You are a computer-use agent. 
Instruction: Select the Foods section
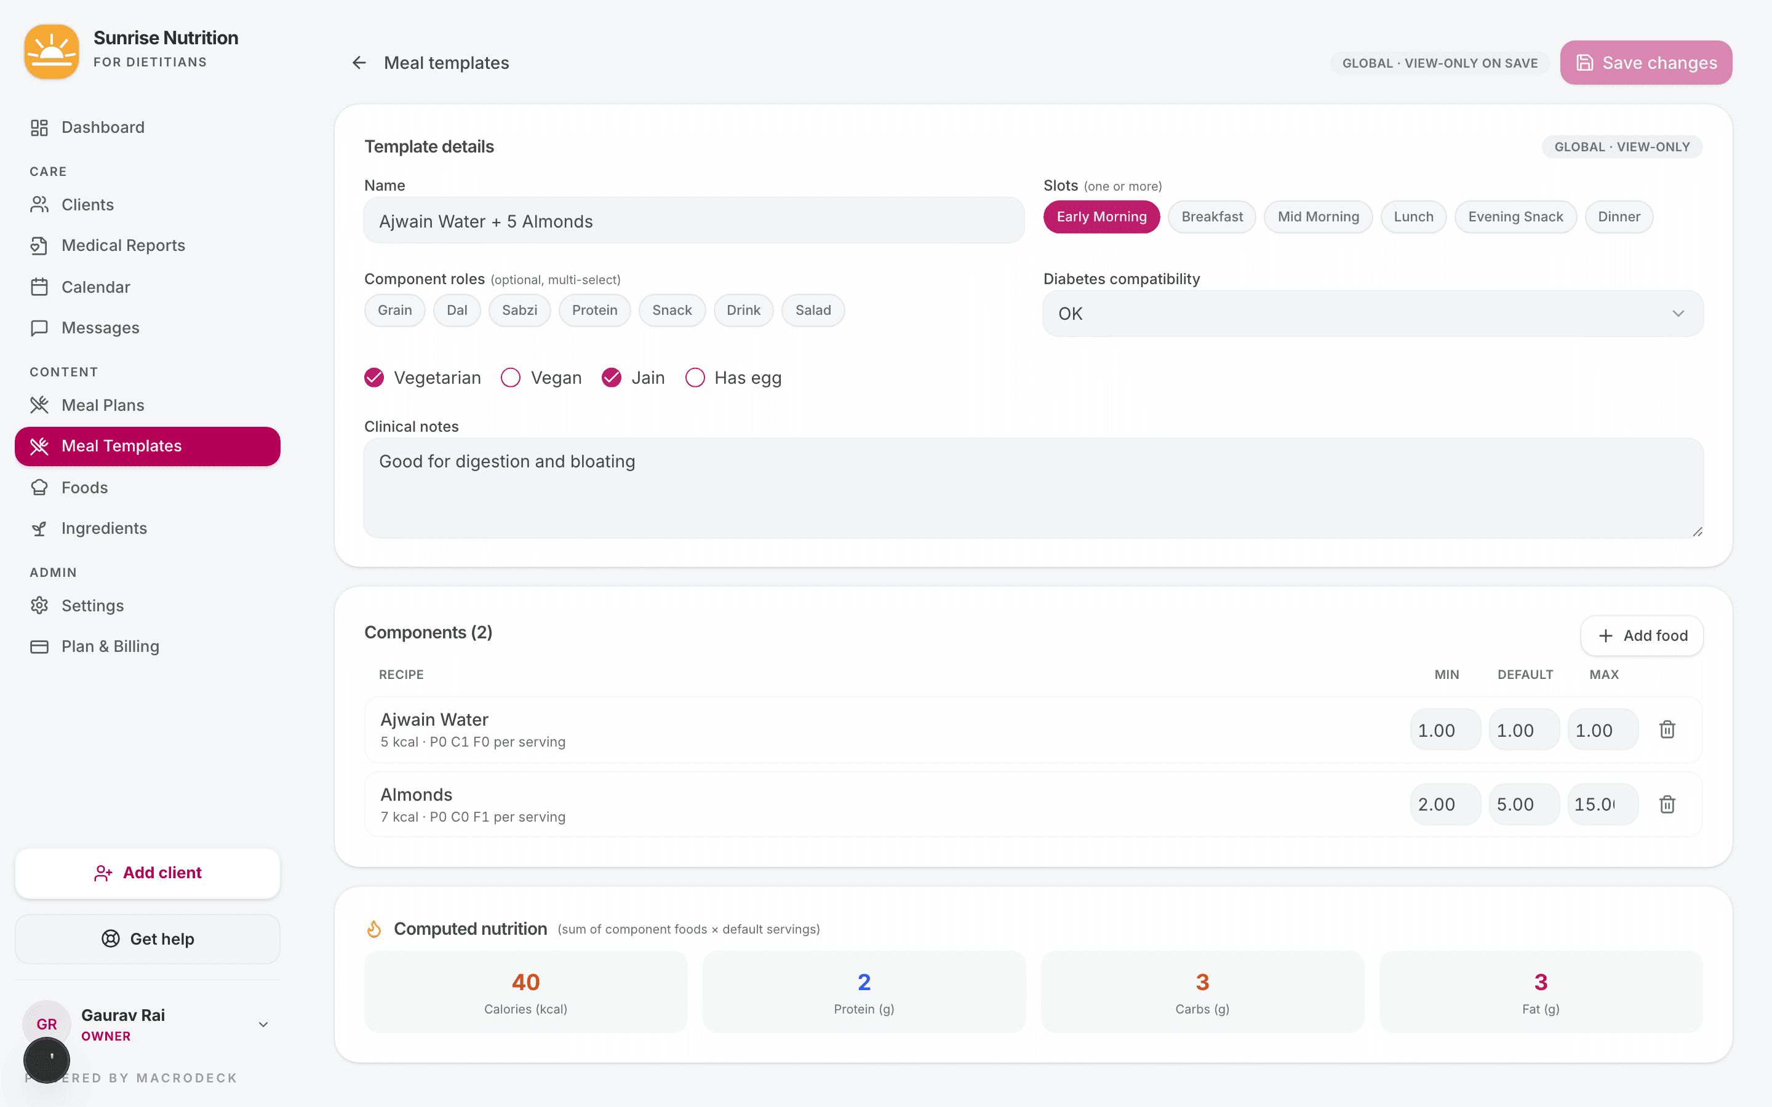pos(86,487)
